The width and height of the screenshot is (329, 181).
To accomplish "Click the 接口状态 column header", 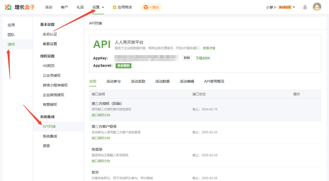I will 199,94.
